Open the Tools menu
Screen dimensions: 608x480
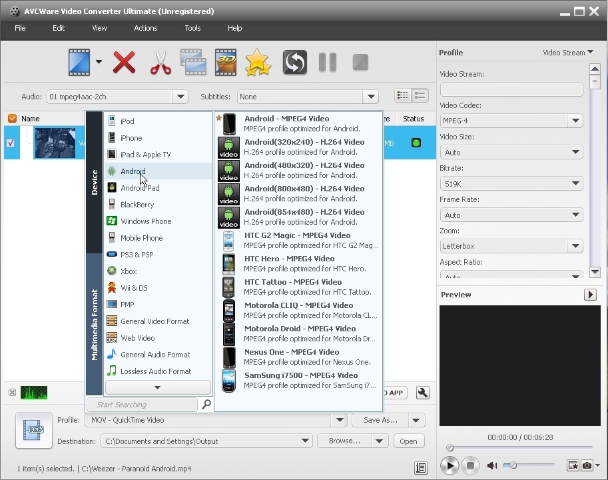(x=192, y=28)
